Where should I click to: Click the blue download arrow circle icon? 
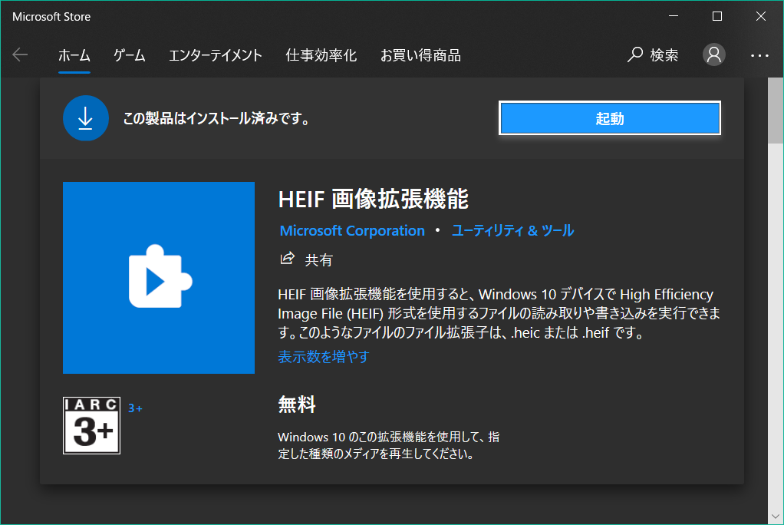click(85, 118)
